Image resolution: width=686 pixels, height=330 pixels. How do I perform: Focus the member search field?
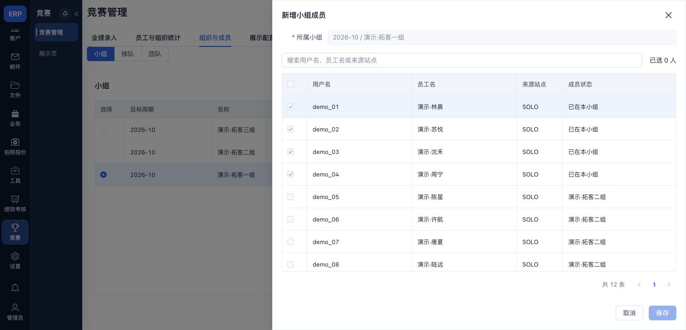tap(462, 60)
